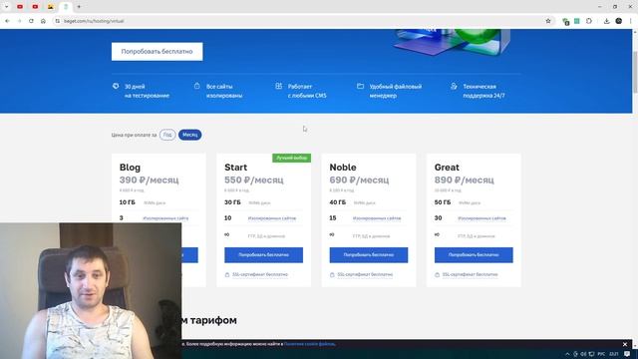
Task: Try the Great plan for free button
Action: (474, 255)
